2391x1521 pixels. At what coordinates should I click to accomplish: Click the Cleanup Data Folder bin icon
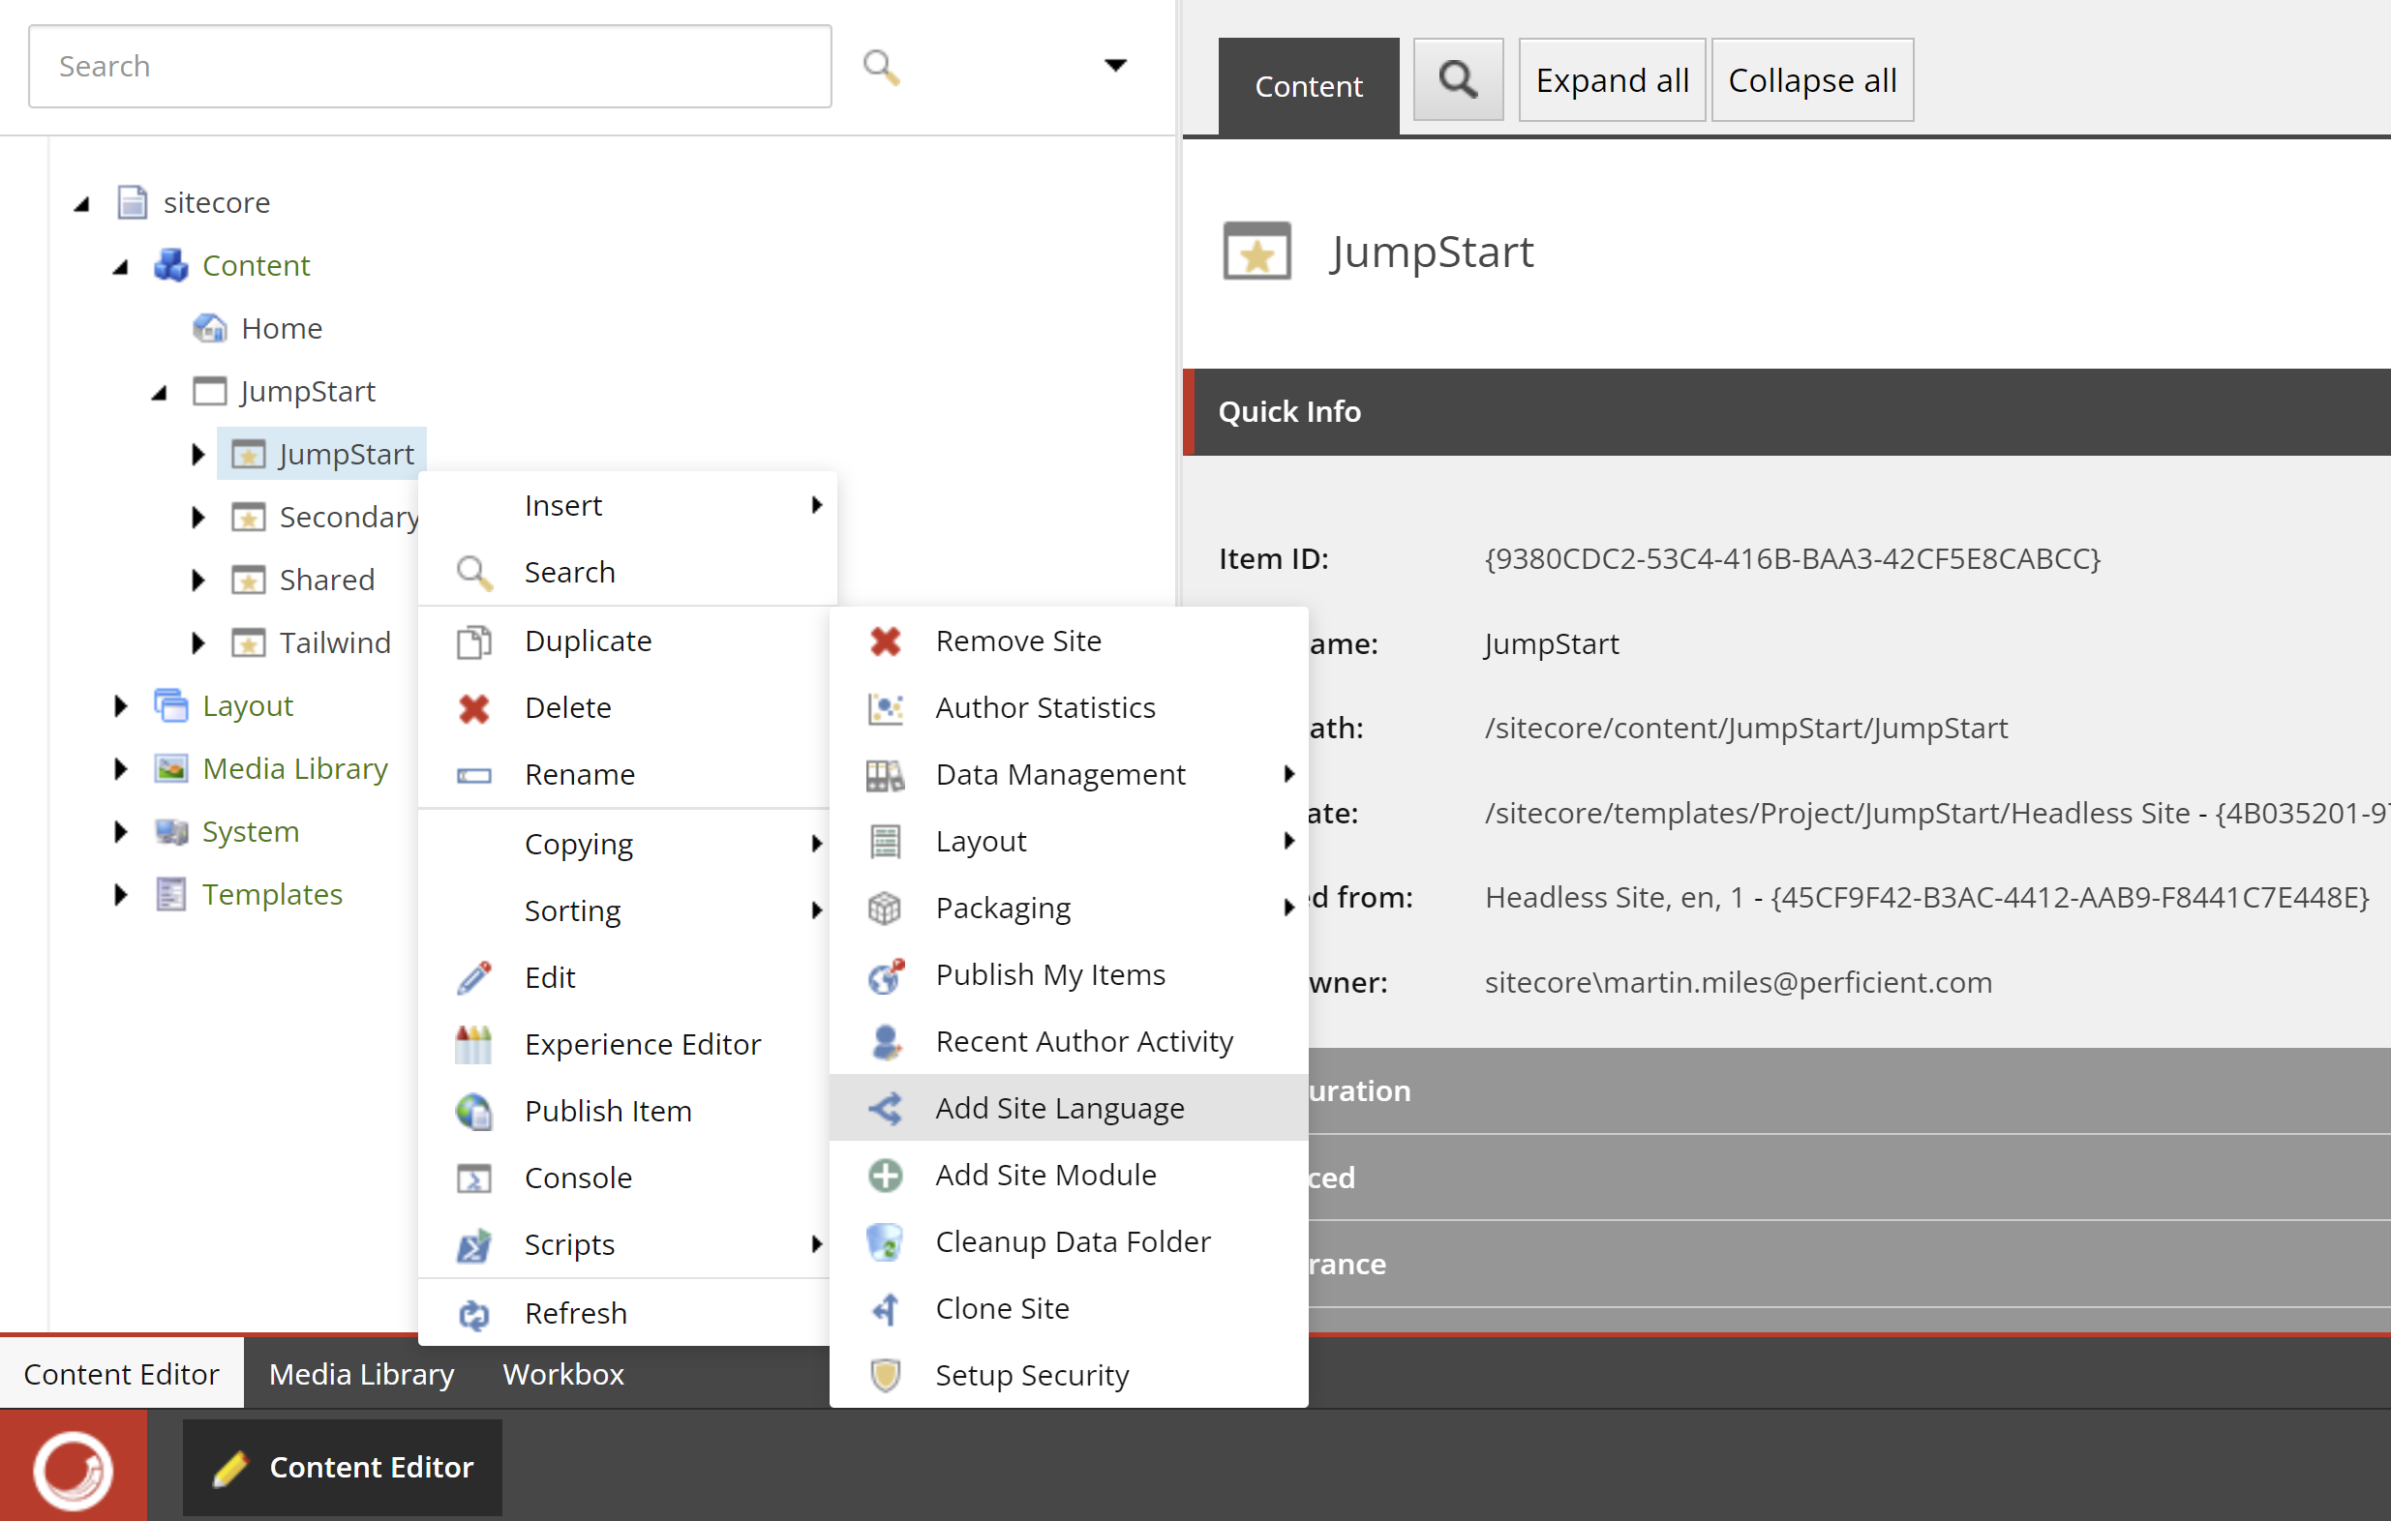[x=885, y=1242]
